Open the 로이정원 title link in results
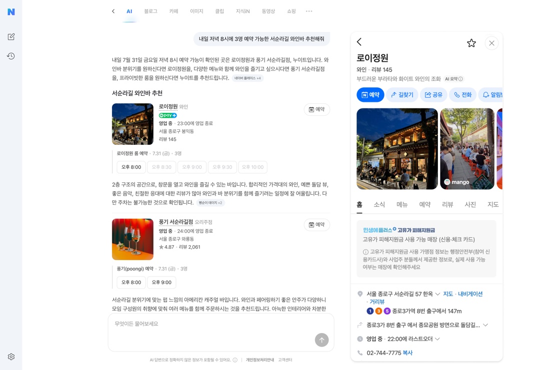Screen dimensions: 556x370 pyautogui.click(x=168, y=106)
